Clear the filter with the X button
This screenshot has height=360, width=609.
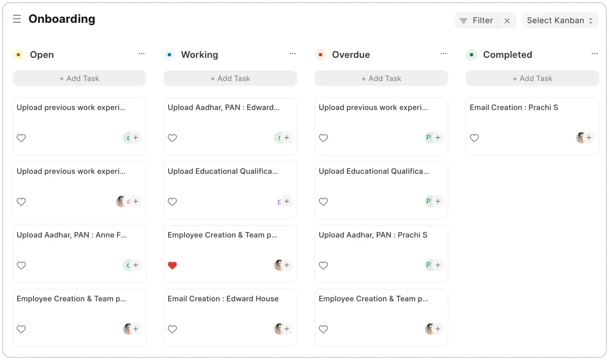click(x=507, y=21)
